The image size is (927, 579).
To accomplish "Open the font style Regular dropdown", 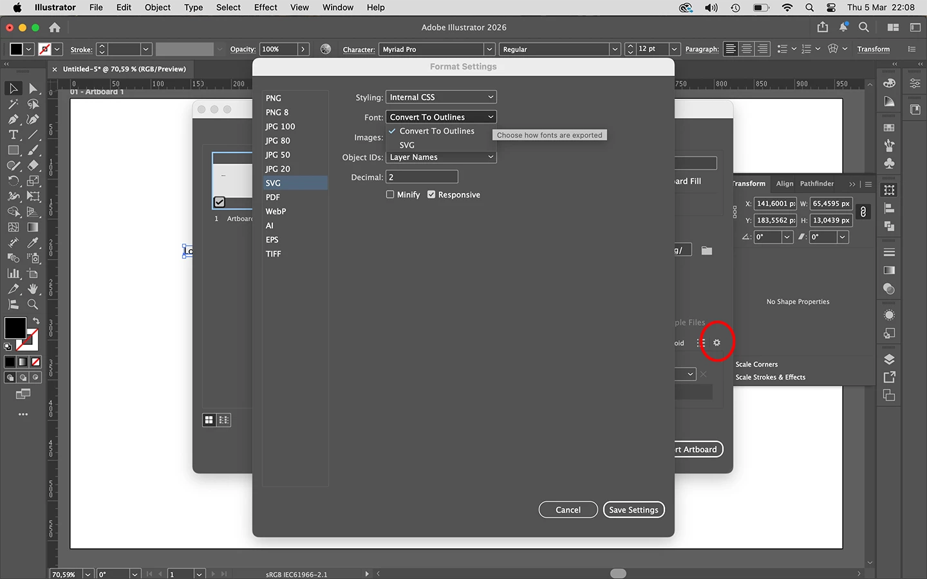I will pos(615,49).
